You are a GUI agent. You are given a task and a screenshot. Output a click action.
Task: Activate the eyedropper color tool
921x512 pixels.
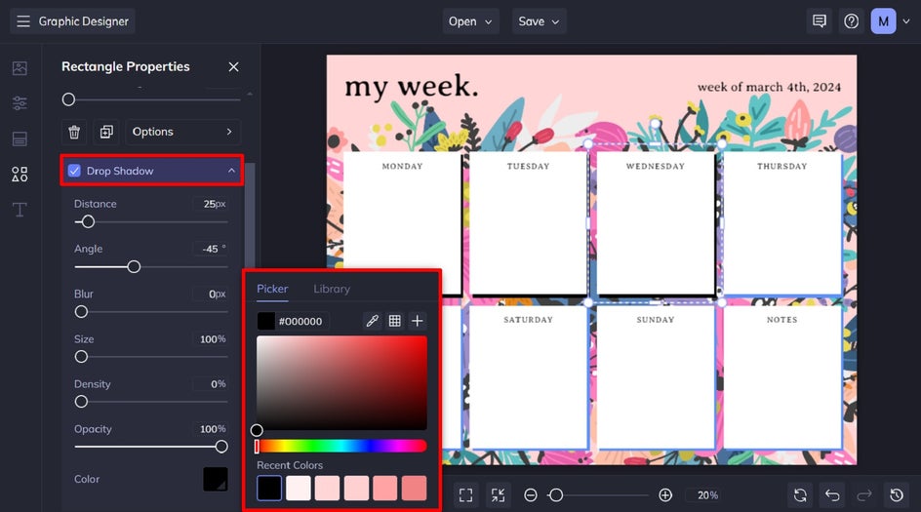[x=373, y=321]
